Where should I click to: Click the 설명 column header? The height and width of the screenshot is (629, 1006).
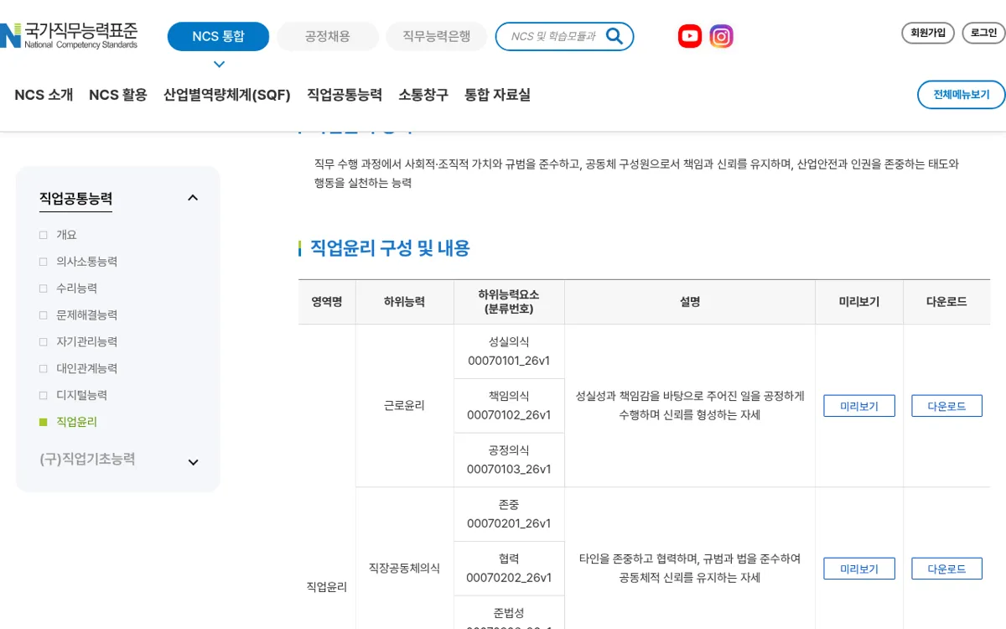[x=690, y=302]
